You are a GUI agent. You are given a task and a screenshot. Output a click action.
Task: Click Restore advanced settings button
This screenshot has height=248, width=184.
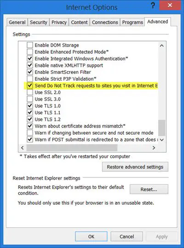tap(135, 167)
